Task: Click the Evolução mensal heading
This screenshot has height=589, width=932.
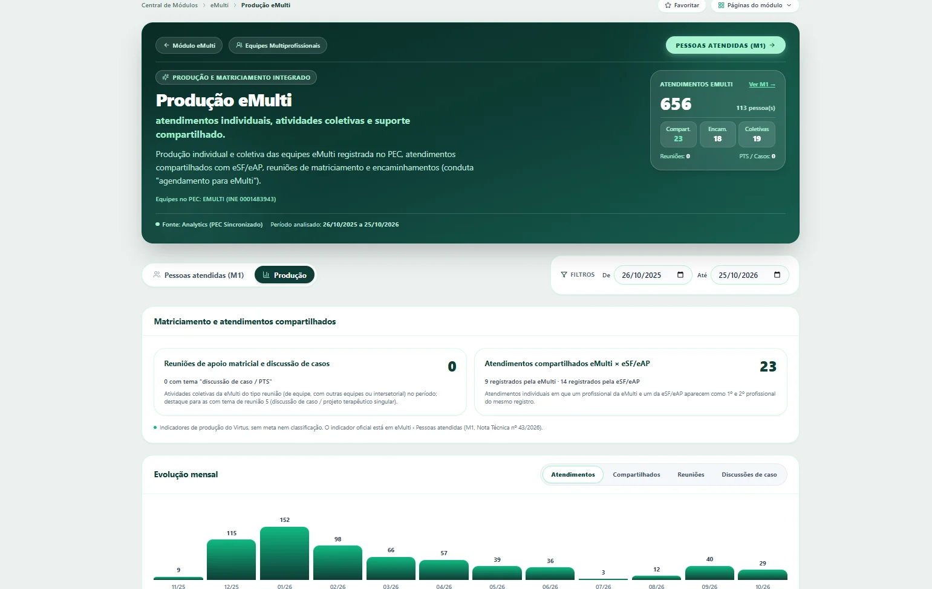Action: [x=186, y=475]
